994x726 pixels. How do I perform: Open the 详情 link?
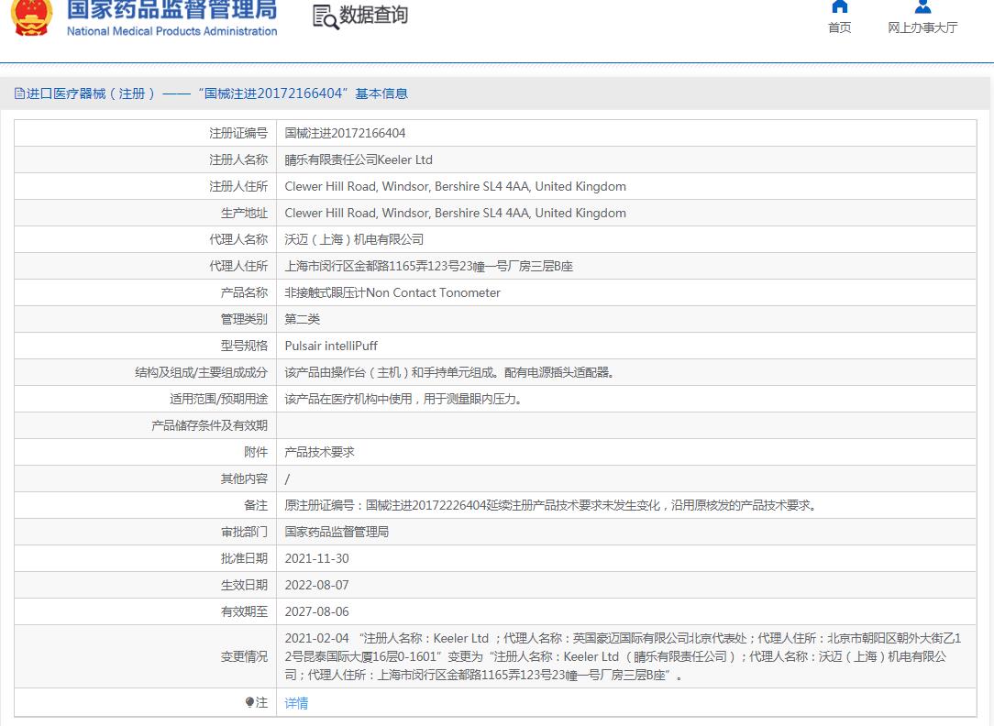coord(296,702)
